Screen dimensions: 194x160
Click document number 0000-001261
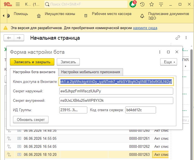point(139,138)
